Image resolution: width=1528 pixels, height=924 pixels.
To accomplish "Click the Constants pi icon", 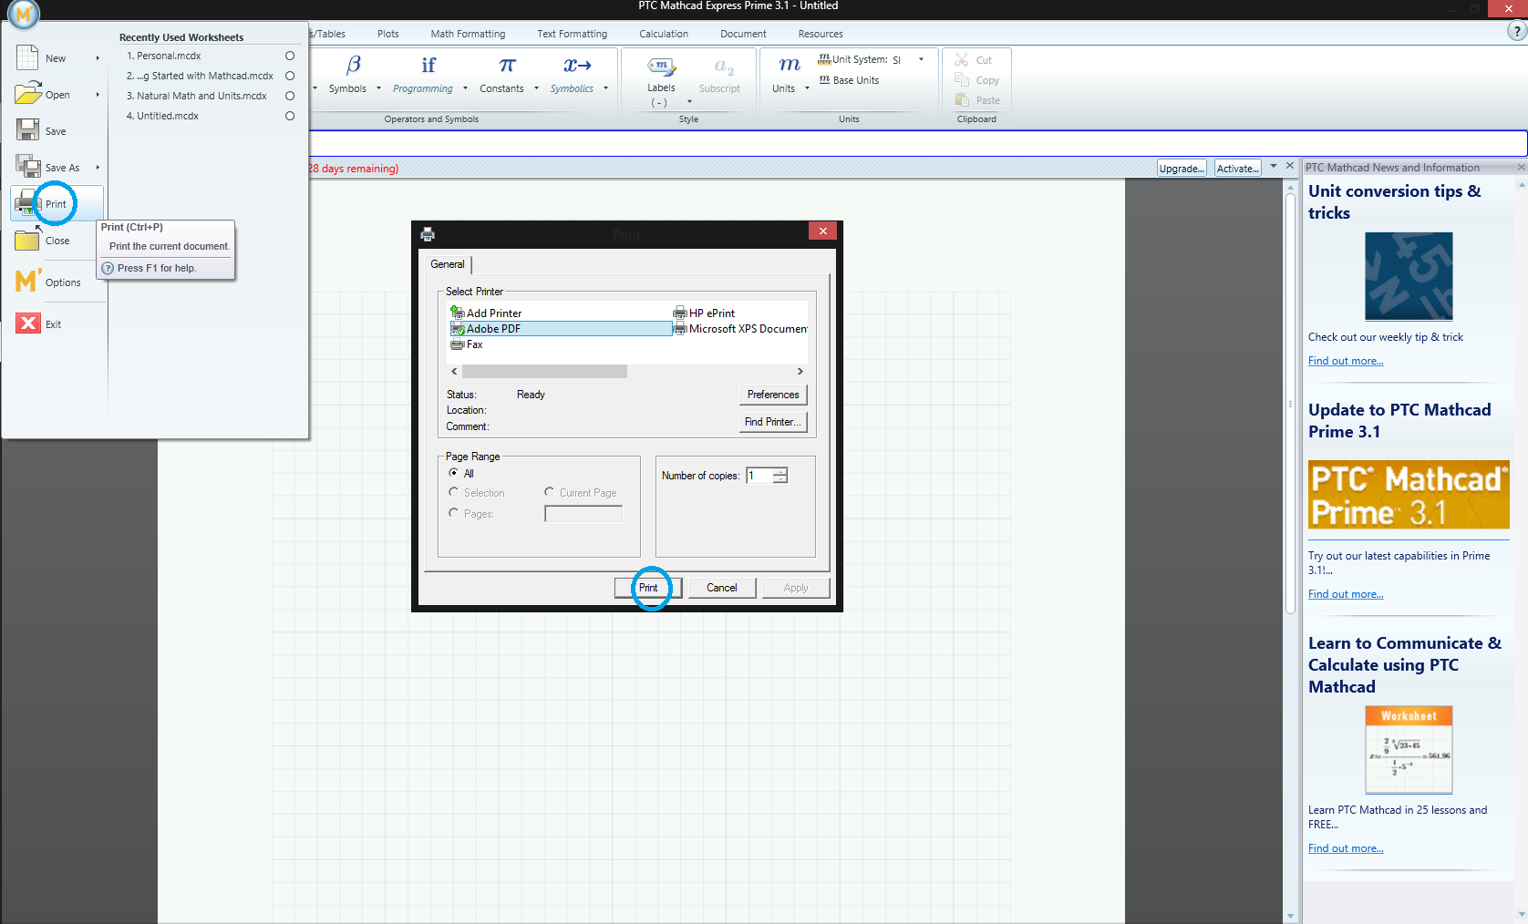I will tap(507, 65).
